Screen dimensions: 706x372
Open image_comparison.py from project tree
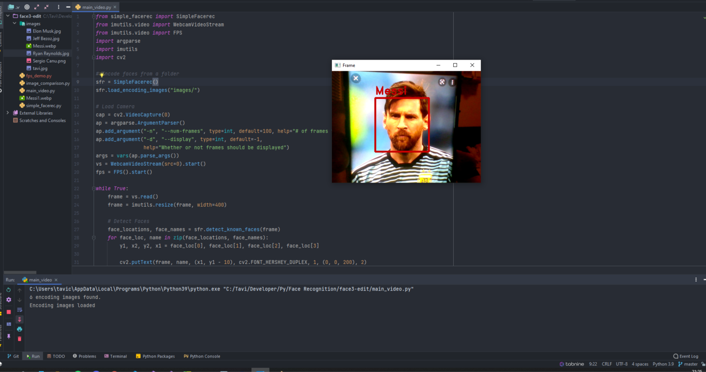point(44,83)
